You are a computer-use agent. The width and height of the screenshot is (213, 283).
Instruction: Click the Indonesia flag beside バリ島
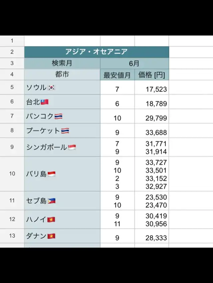52,174
